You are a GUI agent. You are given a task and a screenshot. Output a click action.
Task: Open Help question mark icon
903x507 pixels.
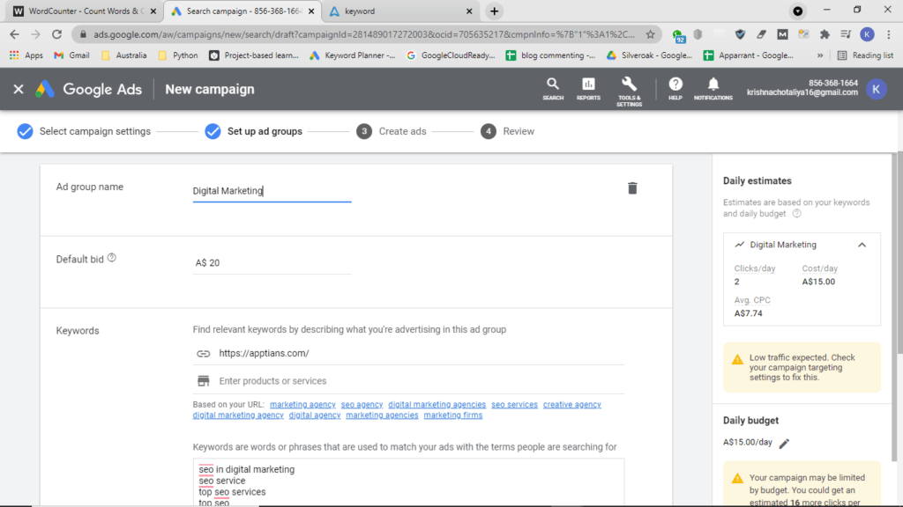675,89
